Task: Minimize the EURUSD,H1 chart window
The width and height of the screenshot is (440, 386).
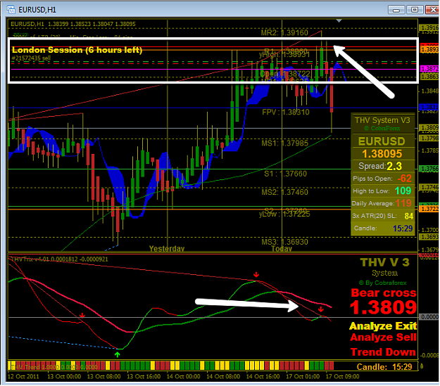Action: tap(396, 10)
